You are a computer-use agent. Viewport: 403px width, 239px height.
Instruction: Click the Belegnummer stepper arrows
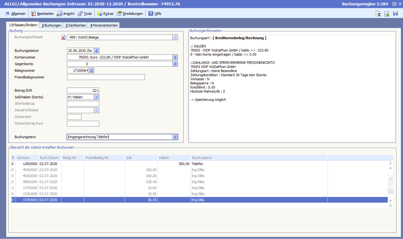91,70
